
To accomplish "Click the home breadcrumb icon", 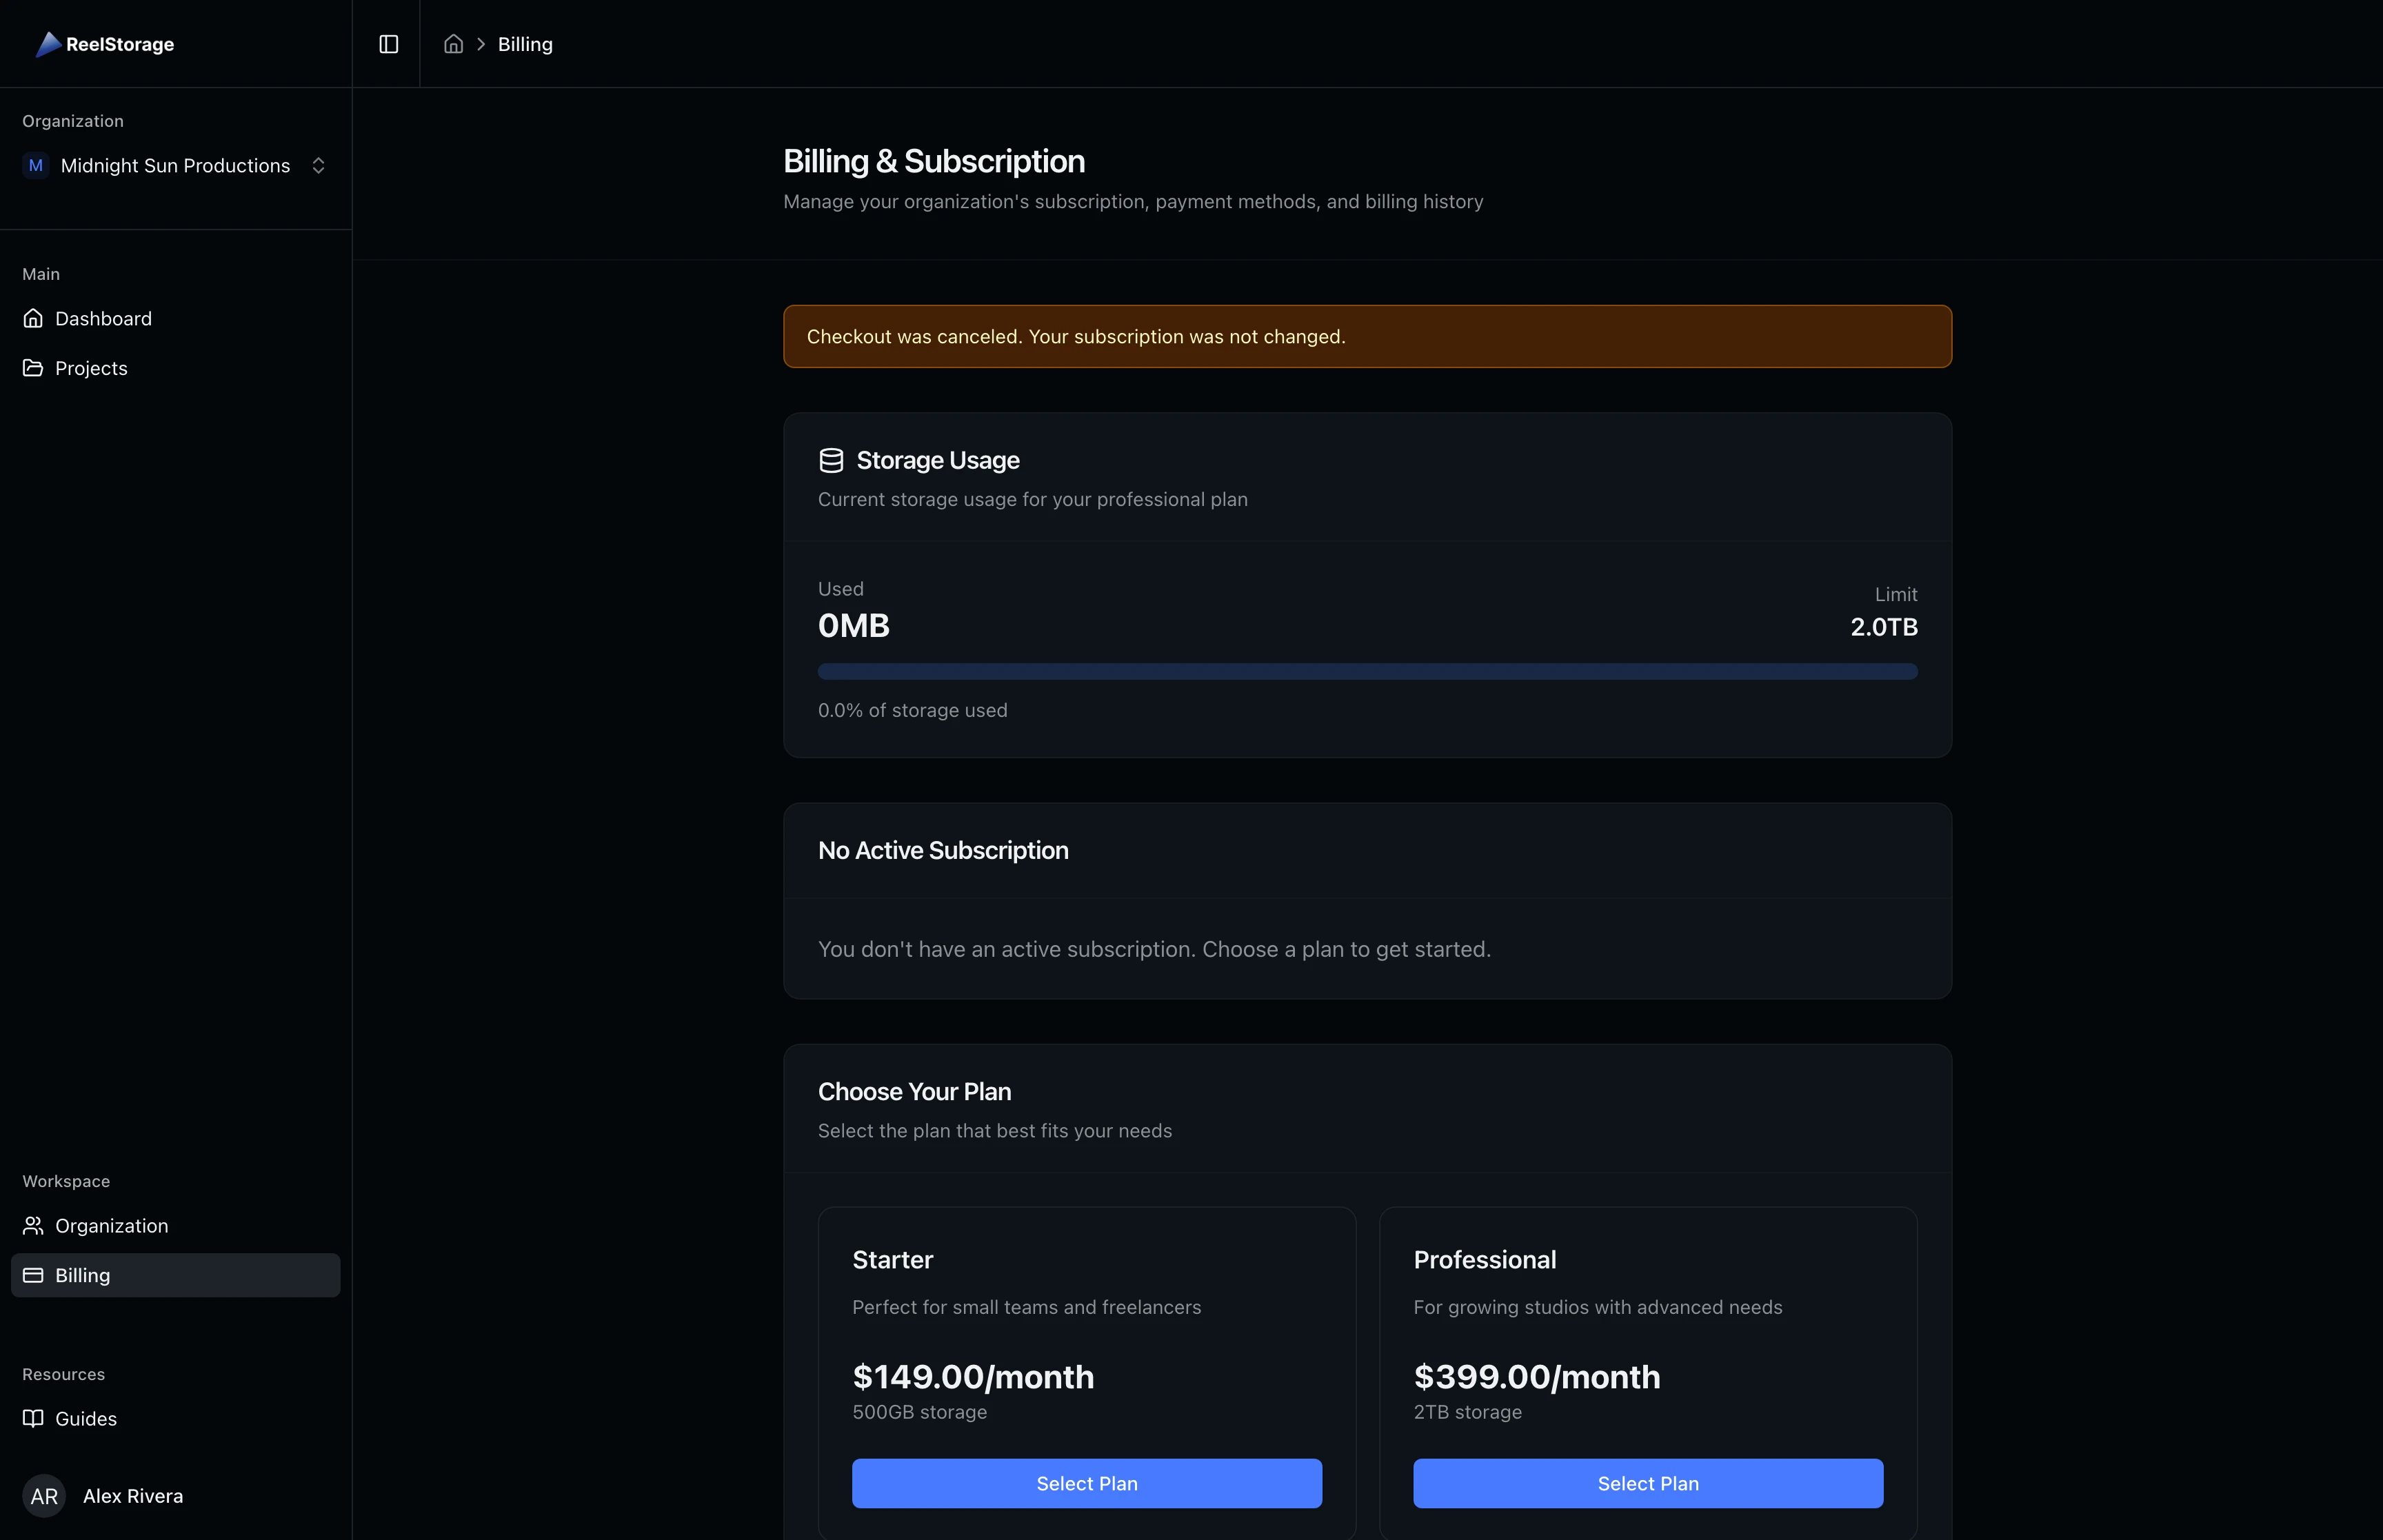I will (x=453, y=44).
